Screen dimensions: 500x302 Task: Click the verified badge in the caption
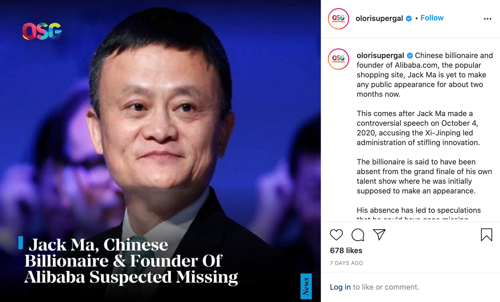410,56
